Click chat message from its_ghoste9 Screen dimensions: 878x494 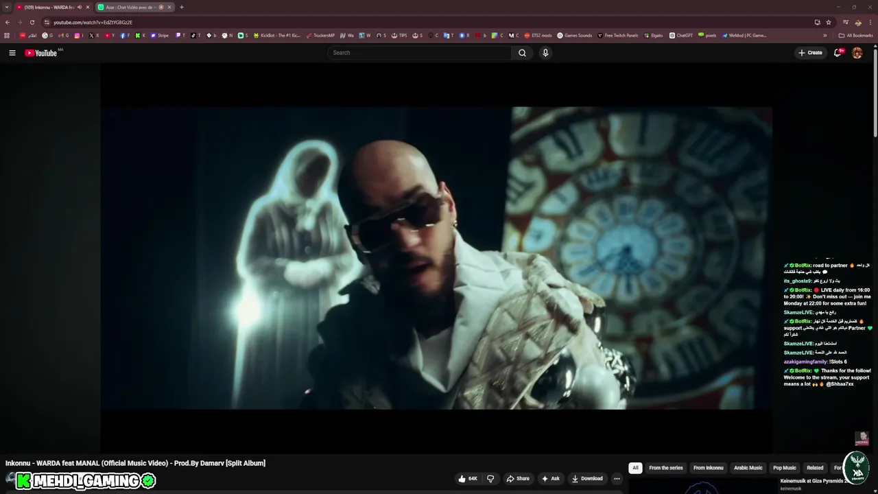pyautogui.click(x=812, y=281)
